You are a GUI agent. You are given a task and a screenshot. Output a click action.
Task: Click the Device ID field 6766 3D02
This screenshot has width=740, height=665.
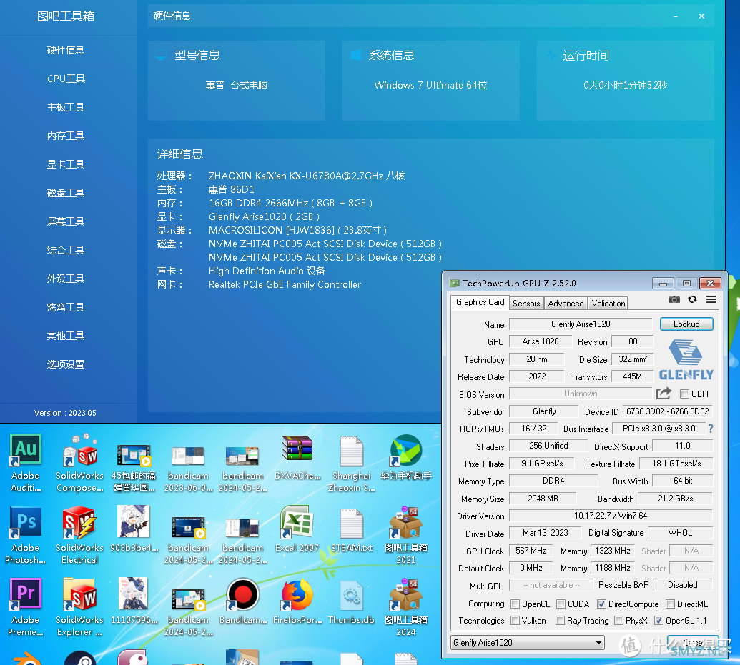[667, 411]
